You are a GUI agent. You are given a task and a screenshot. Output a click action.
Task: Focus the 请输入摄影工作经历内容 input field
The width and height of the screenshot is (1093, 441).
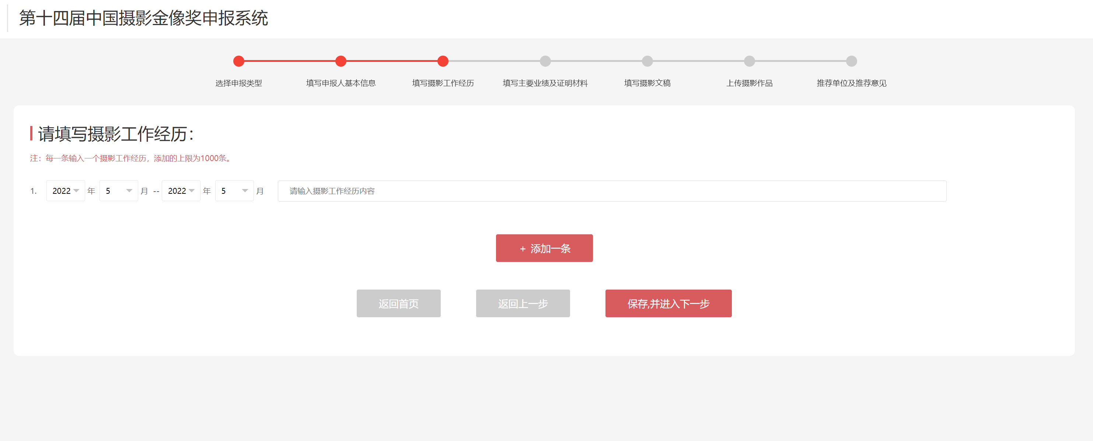tap(612, 191)
